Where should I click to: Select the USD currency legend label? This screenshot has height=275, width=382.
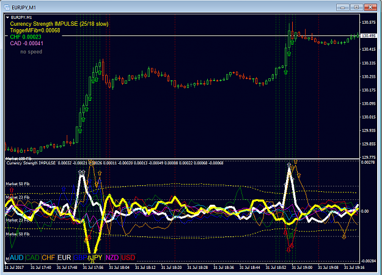128,257
